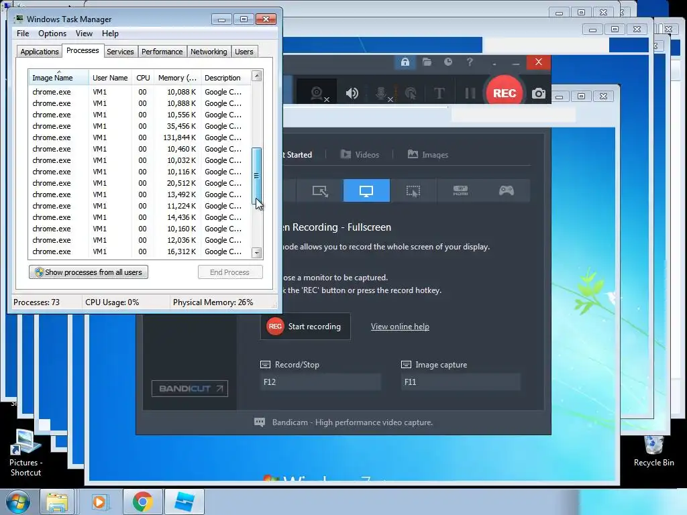Open the Bandicam Videos tab
The width and height of the screenshot is (687, 515).
click(360, 155)
